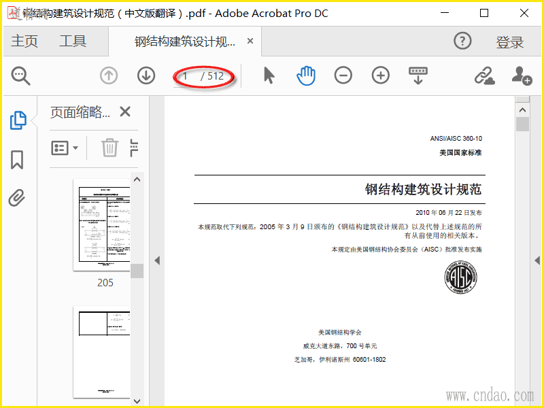Click the current page number field
544x408 pixels.
tap(186, 75)
